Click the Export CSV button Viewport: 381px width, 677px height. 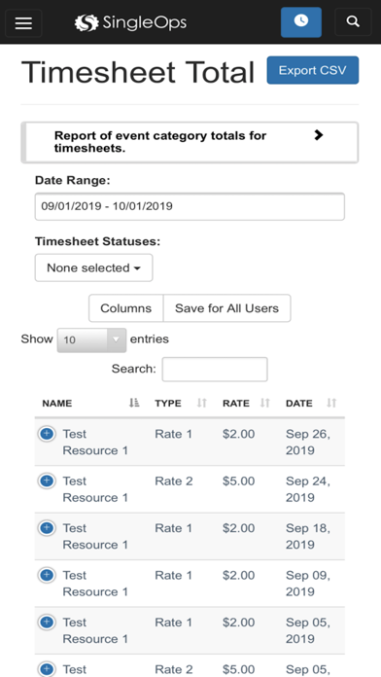(x=313, y=70)
